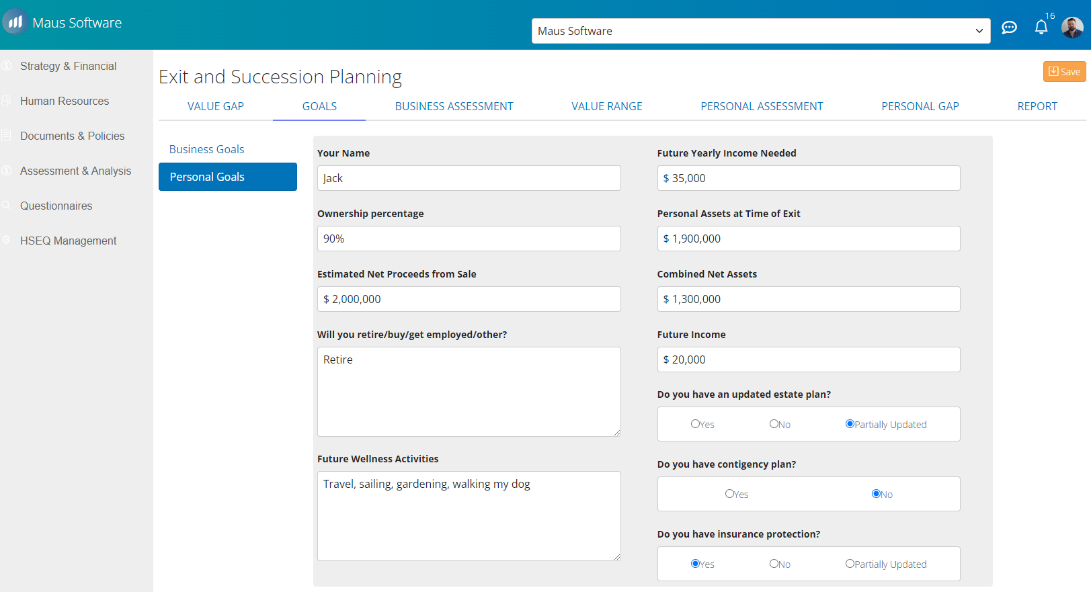Screen dimensions: 1091x592
Task: Click the Future Wellness Activities text area
Action: point(469,515)
